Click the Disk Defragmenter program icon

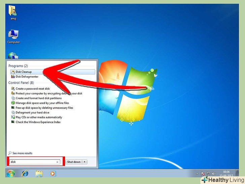pyautogui.click(x=13, y=76)
